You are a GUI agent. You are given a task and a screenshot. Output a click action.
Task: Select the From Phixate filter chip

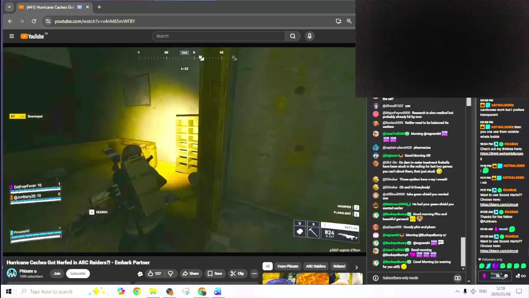tap(288, 267)
